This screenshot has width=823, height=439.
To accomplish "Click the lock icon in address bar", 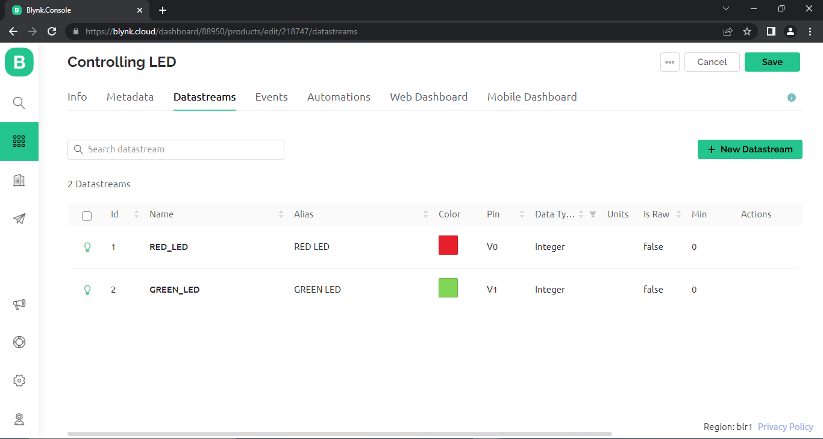I will tap(75, 31).
